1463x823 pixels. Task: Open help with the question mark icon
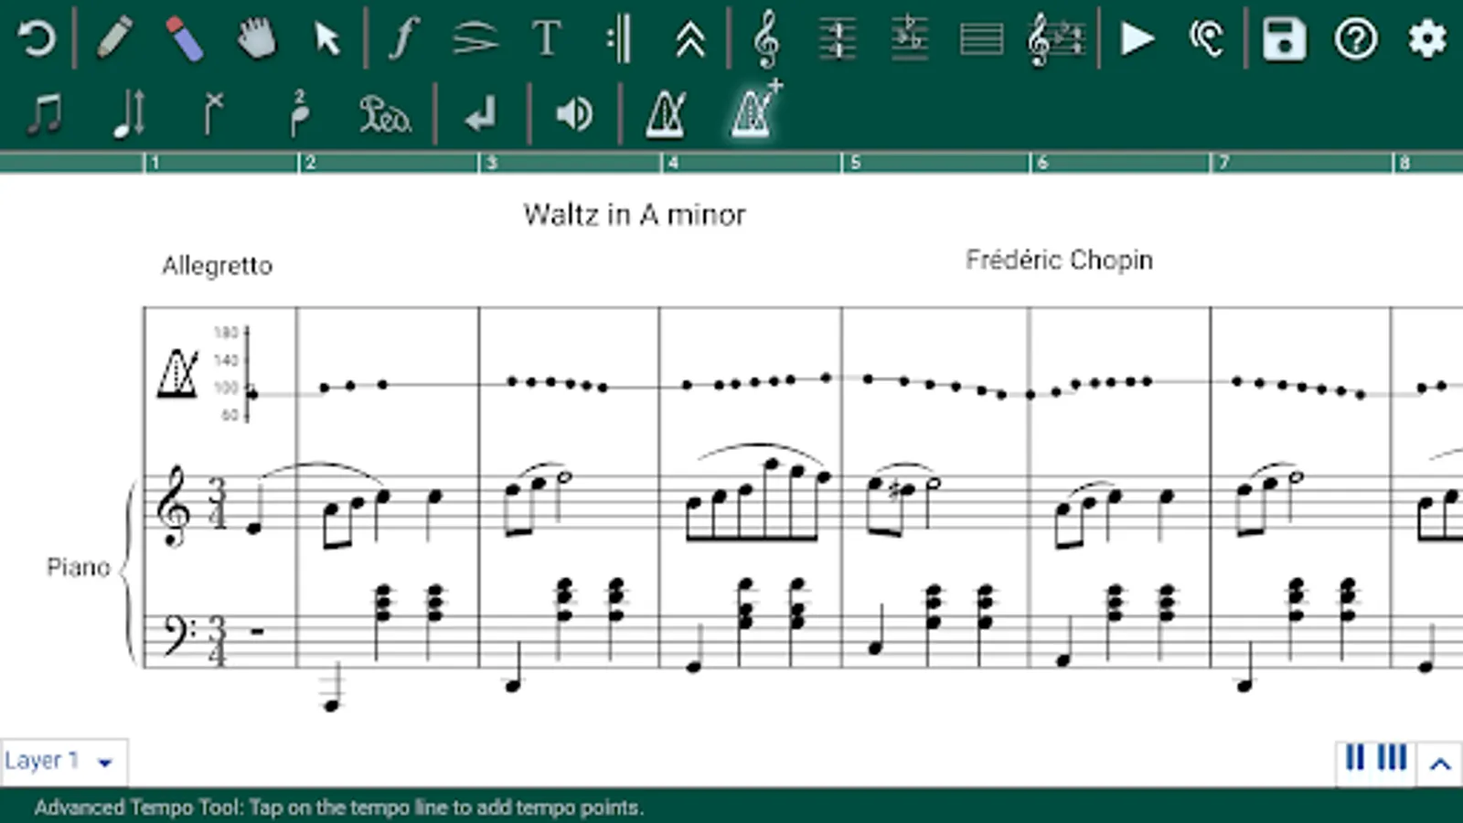click(1355, 38)
